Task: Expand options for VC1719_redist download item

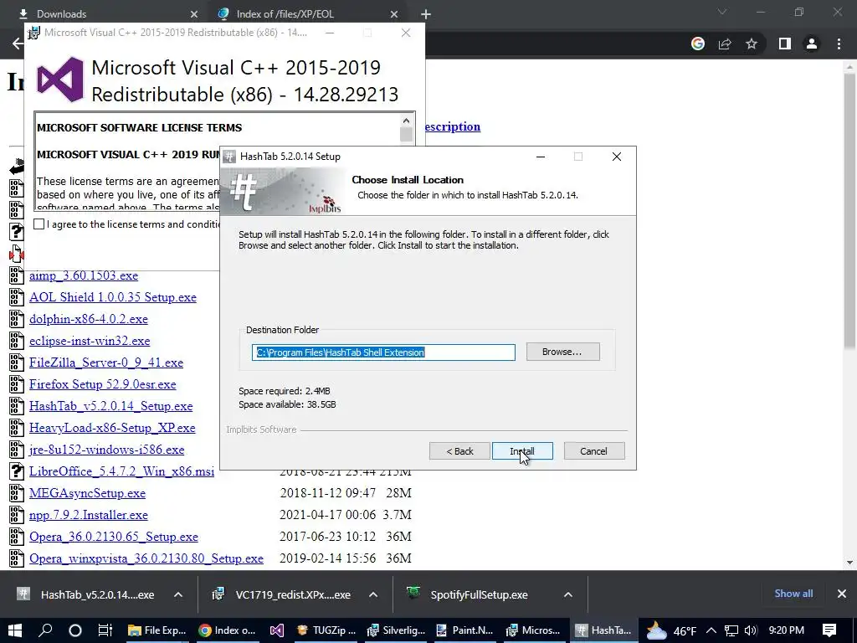Action: click(373, 594)
